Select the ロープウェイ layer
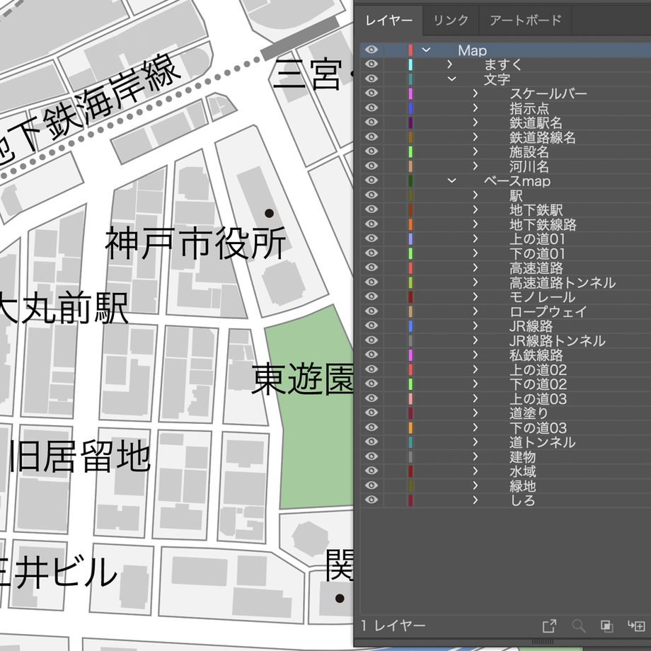The image size is (651, 651). (548, 311)
